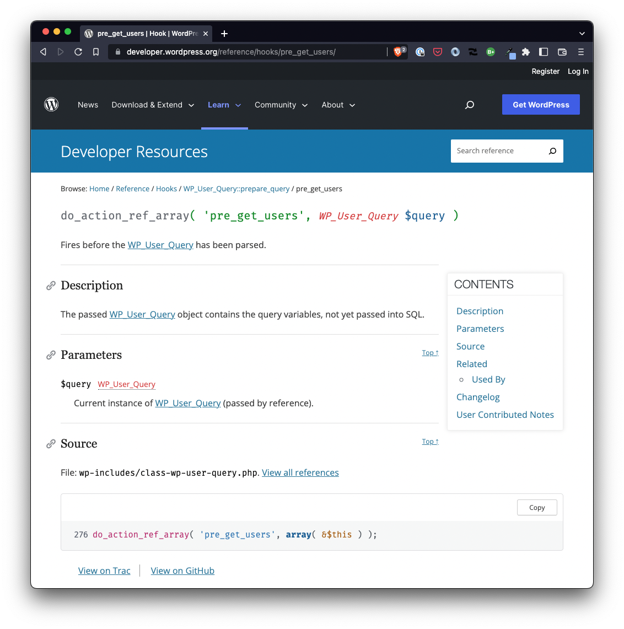Toggle the browser sidebar panel icon
The width and height of the screenshot is (624, 629).
click(x=544, y=52)
